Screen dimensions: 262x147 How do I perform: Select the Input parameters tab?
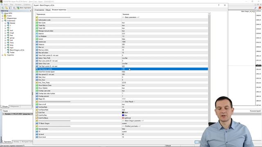coord(59,10)
